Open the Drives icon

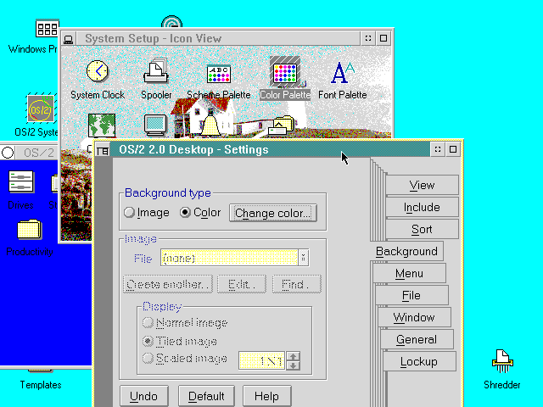click(x=20, y=181)
